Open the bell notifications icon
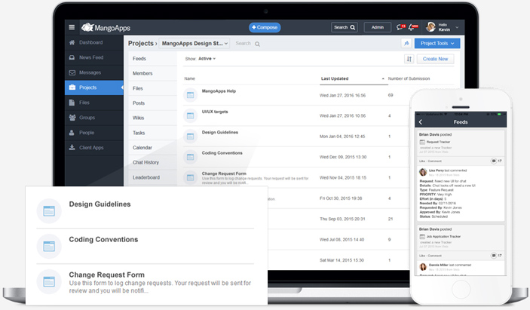 [x=413, y=27]
